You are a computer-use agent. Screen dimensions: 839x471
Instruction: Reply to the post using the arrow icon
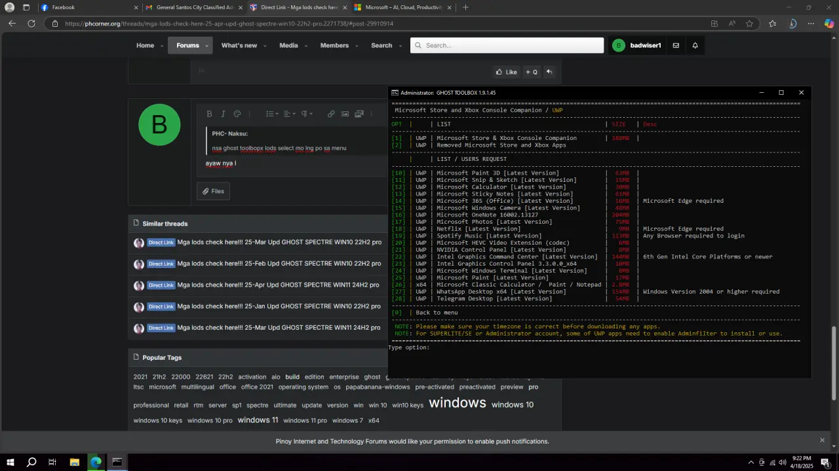549,72
